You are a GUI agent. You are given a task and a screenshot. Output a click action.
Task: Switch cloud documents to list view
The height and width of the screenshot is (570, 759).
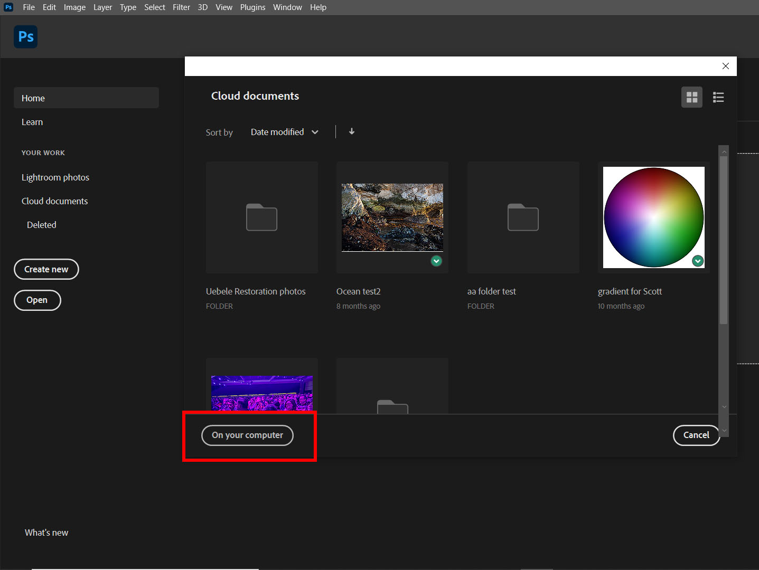[718, 97]
